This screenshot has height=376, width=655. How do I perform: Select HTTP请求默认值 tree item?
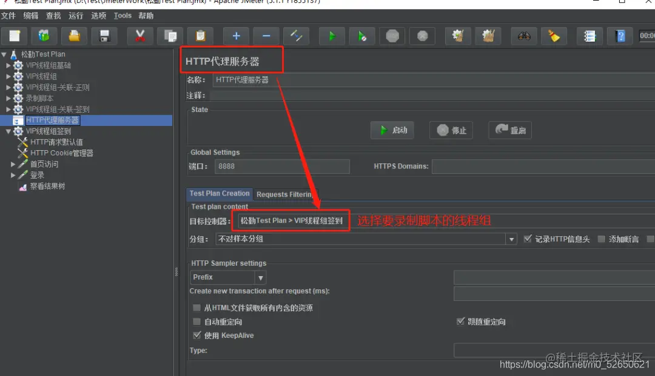[56, 142]
